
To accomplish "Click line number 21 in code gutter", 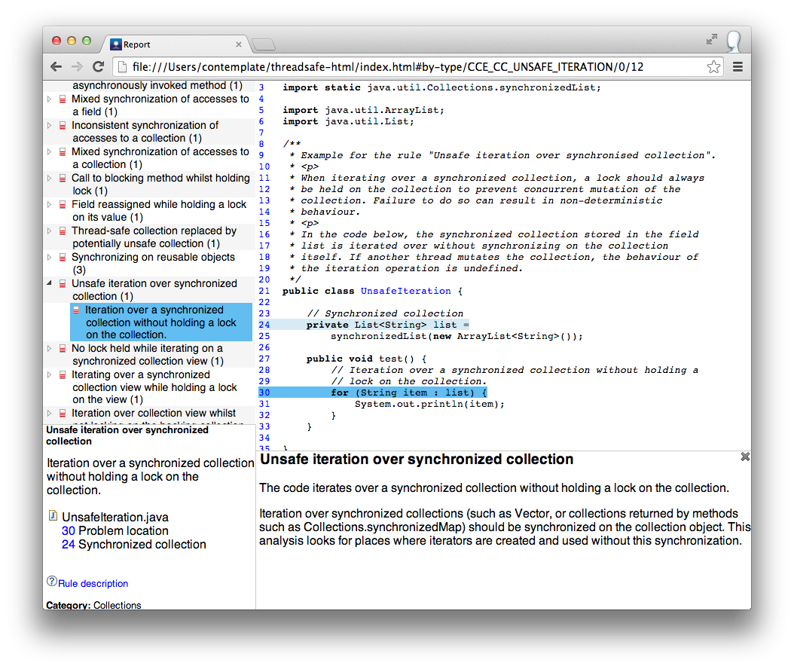I will click(x=264, y=291).
